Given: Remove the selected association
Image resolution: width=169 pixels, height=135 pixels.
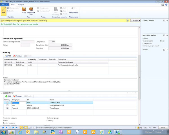Looking at the screenshot, I should click(17, 96).
